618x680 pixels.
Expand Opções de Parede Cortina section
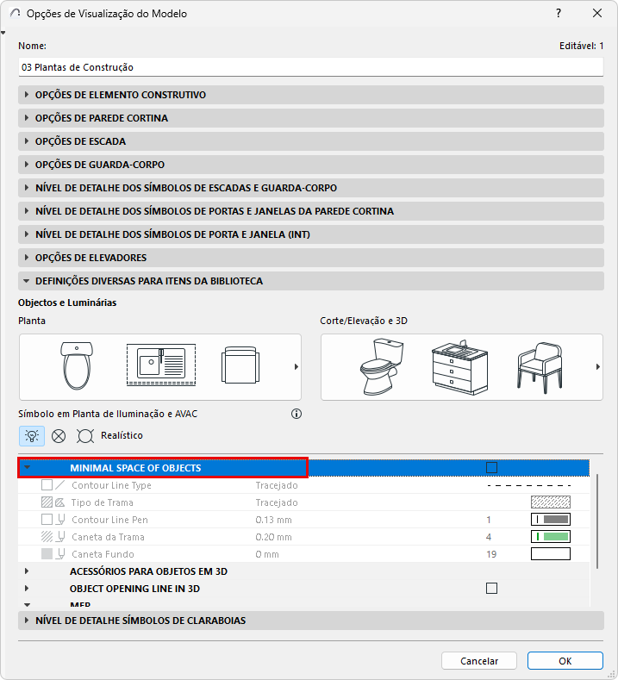(311, 118)
